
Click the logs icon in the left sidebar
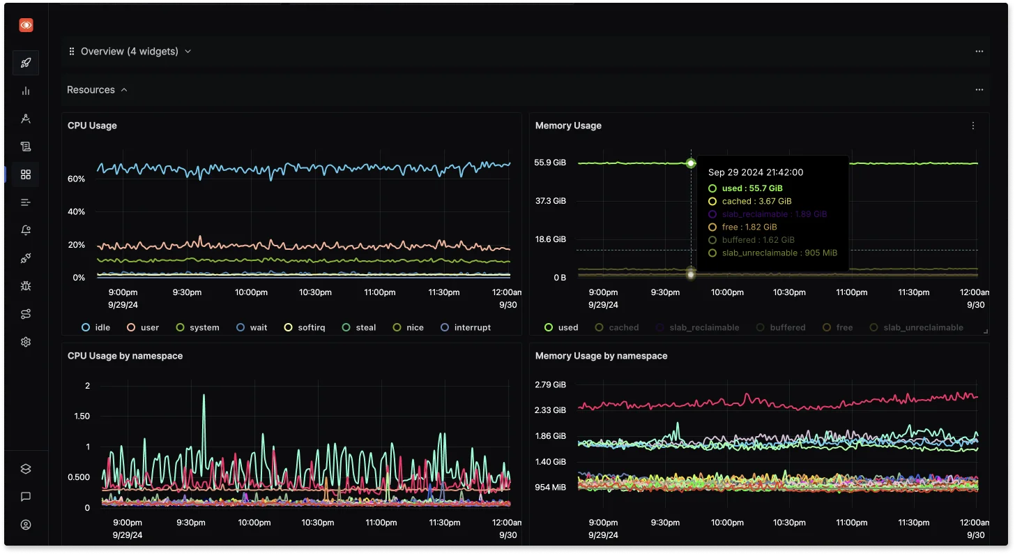25,147
